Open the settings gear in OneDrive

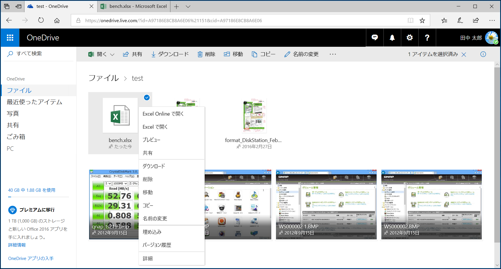pyautogui.click(x=410, y=37)
